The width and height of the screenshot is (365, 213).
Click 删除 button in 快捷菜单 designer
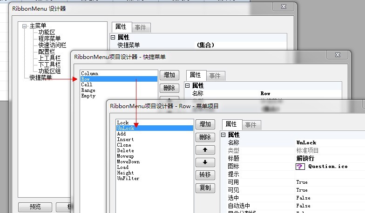(169, 88)
